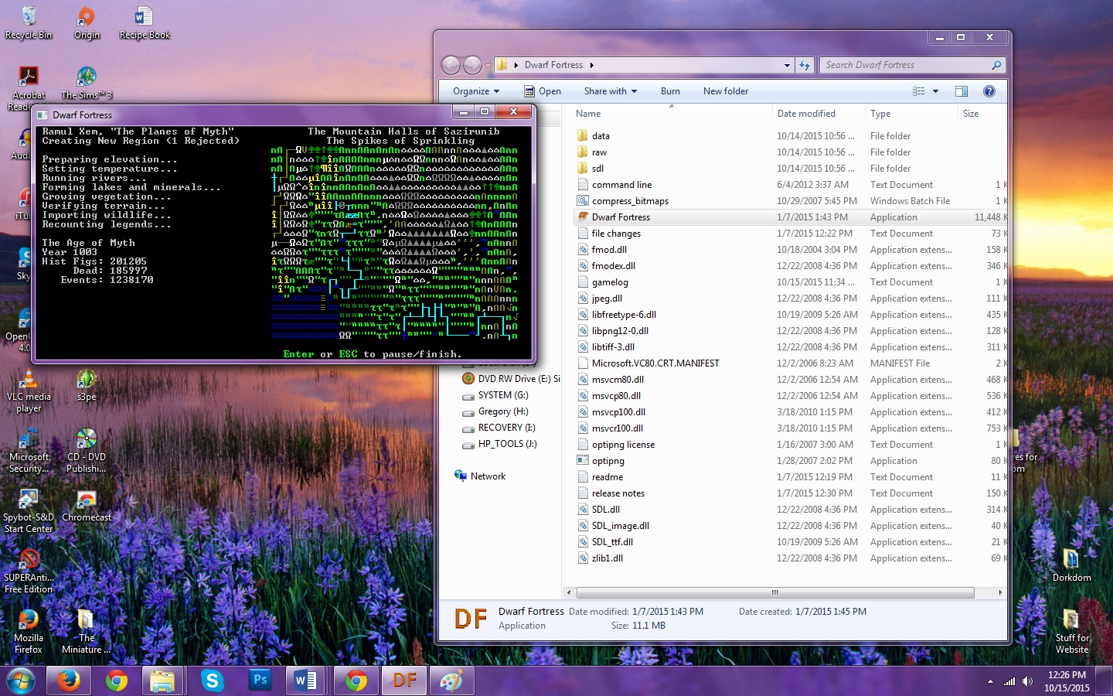Click the Explorer Back navigation arrow
1113x696 pixels.
coord(451,66)
